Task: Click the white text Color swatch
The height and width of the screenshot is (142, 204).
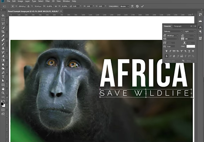Action: click(191, 46)
